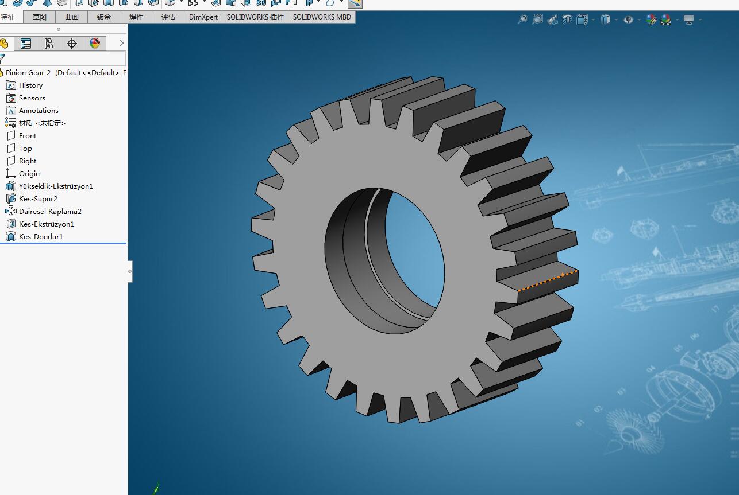Click the Origin icon in tree
This screenshot has width=739, height=495.
click(10, 174)
